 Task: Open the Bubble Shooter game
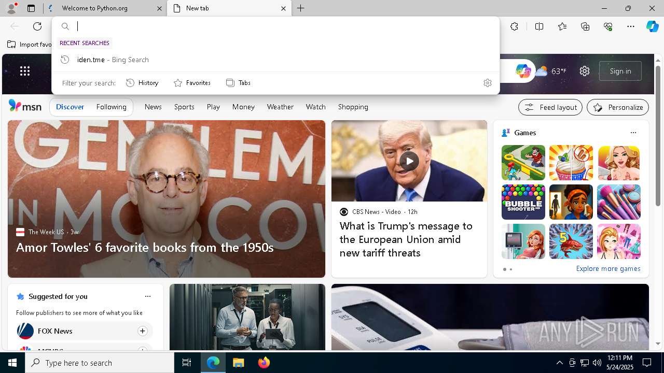pos(523,202)
